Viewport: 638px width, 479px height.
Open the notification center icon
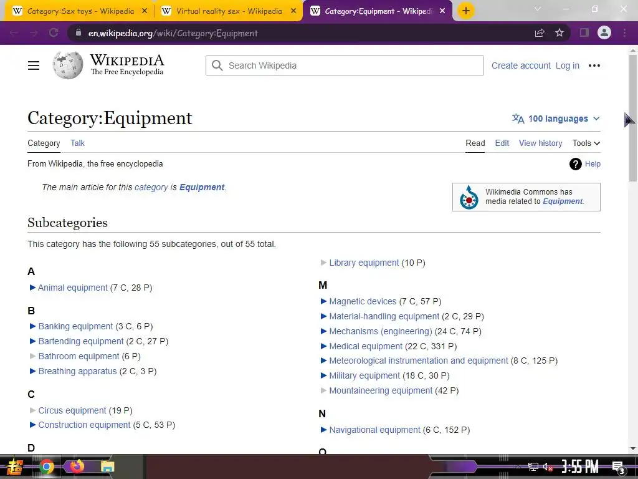(619, 467)
